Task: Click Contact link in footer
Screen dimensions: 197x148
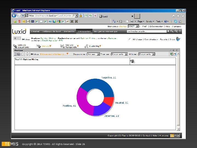Action: [x=146, y=135]
